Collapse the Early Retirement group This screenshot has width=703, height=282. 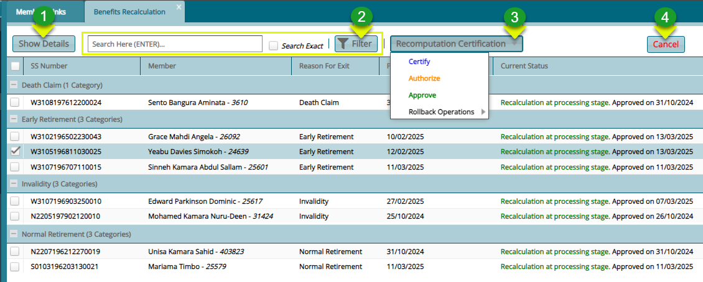[14, 119]
